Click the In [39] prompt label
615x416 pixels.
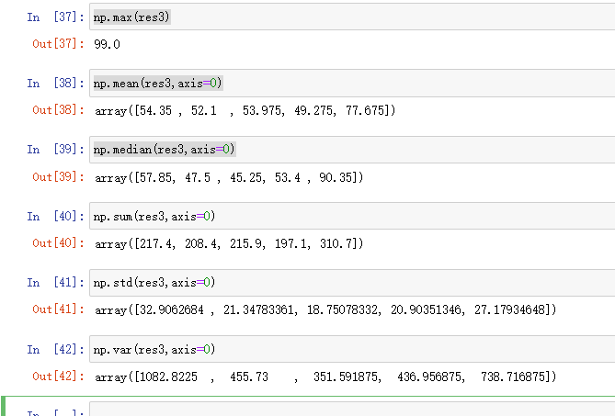coord(54,150)
